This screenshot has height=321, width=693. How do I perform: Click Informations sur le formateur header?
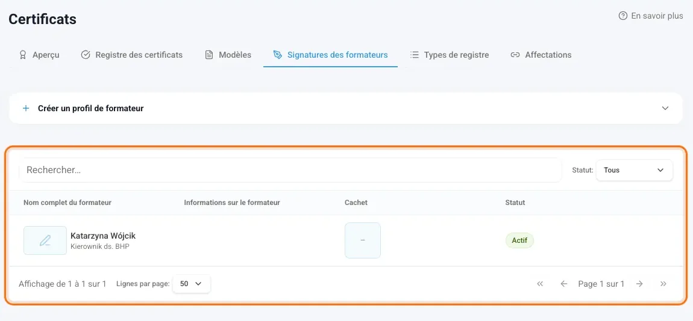tap(232, 203)
